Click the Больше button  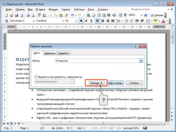(x=97, y=83)
